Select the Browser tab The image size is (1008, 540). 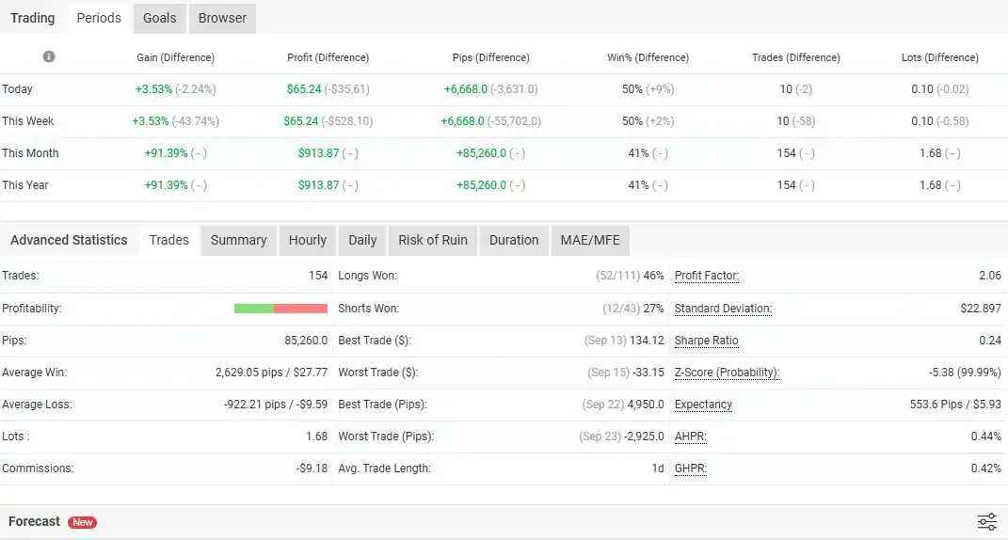point(222,18)
